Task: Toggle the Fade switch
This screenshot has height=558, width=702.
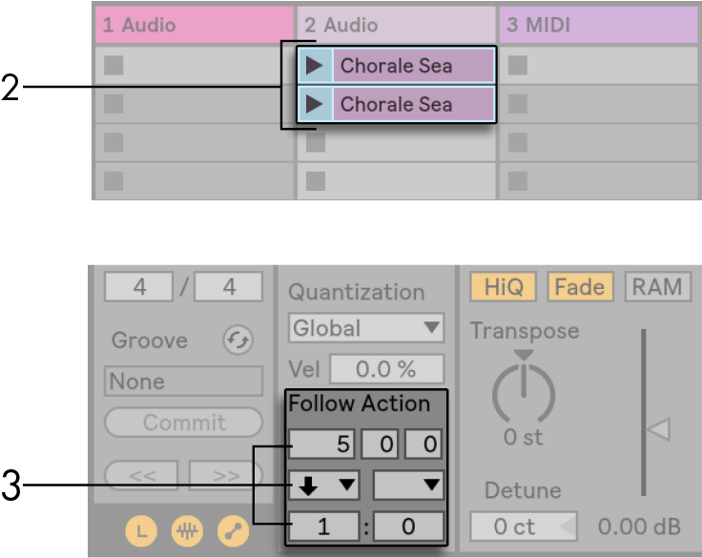Action: (579, 287)
